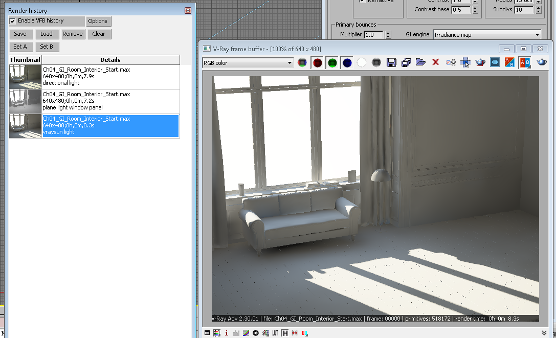Click the 'directional light' history entry text

(61, 83)
